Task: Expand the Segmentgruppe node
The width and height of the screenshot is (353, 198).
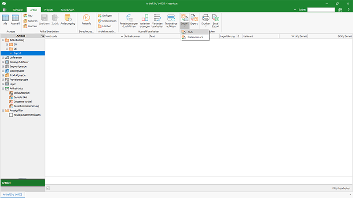Action: [3, 66]
